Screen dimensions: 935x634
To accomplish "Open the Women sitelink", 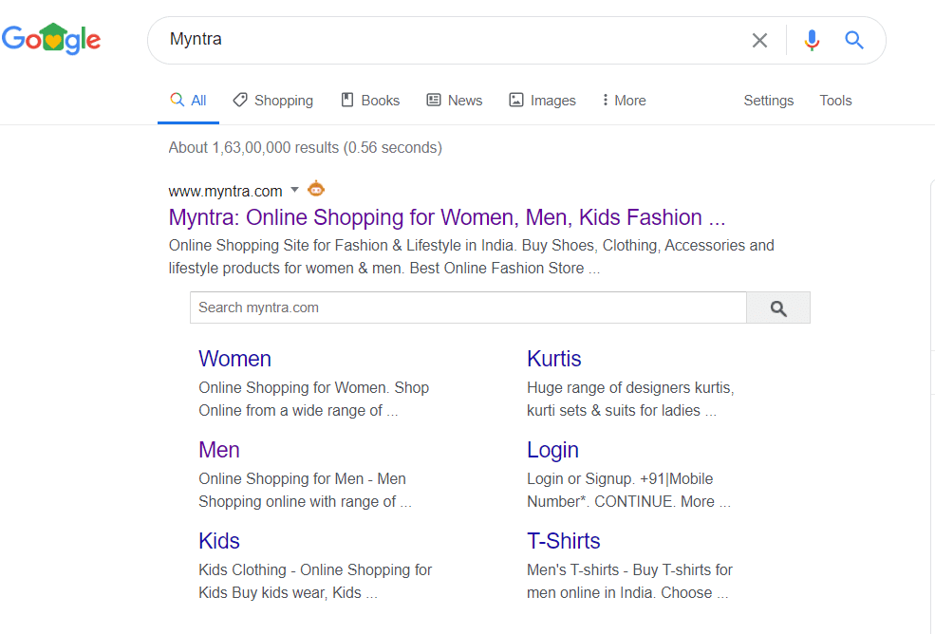I will coord(235,359).
